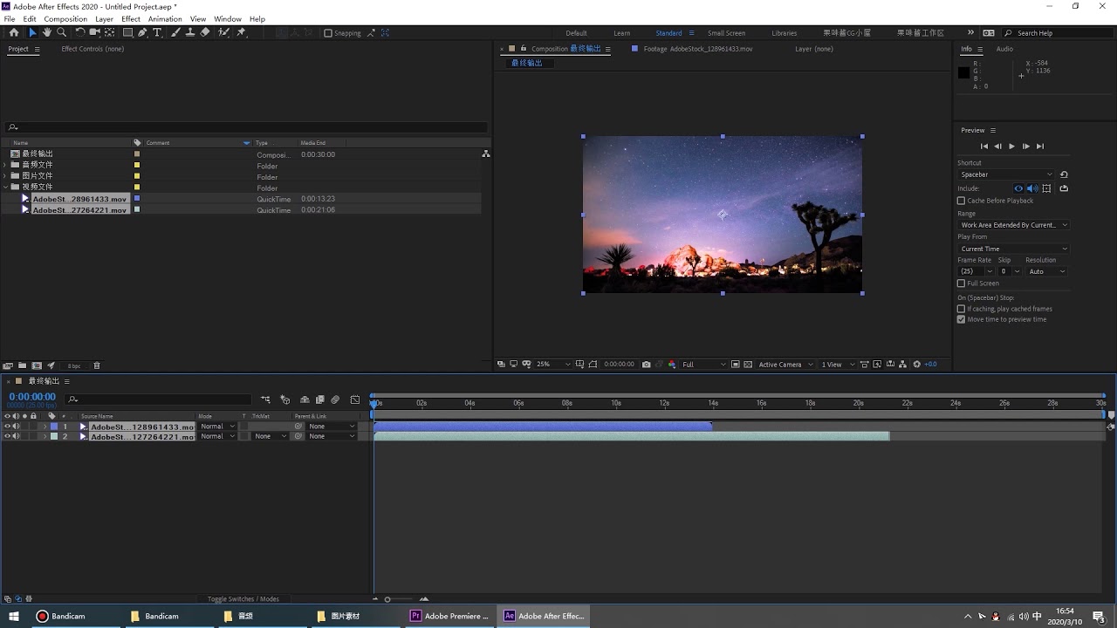1117x628 pixels.
Task: Uncheck Move time to preview time
Action: (x=961, y=319)
